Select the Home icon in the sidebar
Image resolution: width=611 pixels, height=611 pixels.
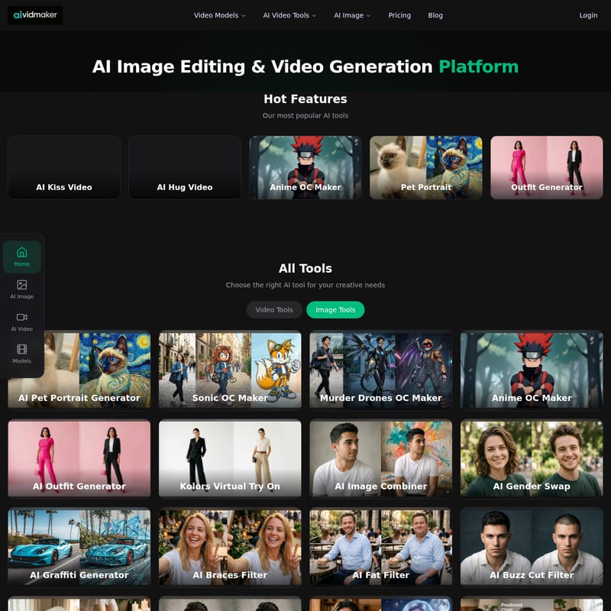(x=22, y=258)
